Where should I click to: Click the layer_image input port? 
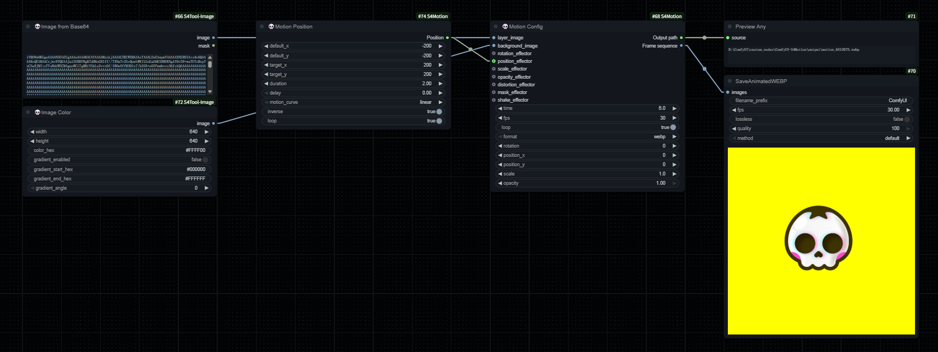tap(494, 38)
